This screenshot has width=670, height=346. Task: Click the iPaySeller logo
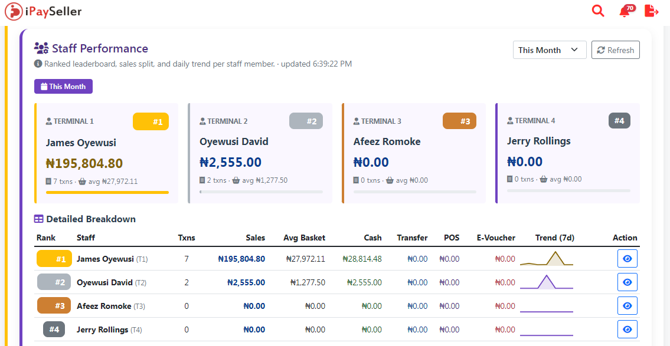(x=43, y=12)
